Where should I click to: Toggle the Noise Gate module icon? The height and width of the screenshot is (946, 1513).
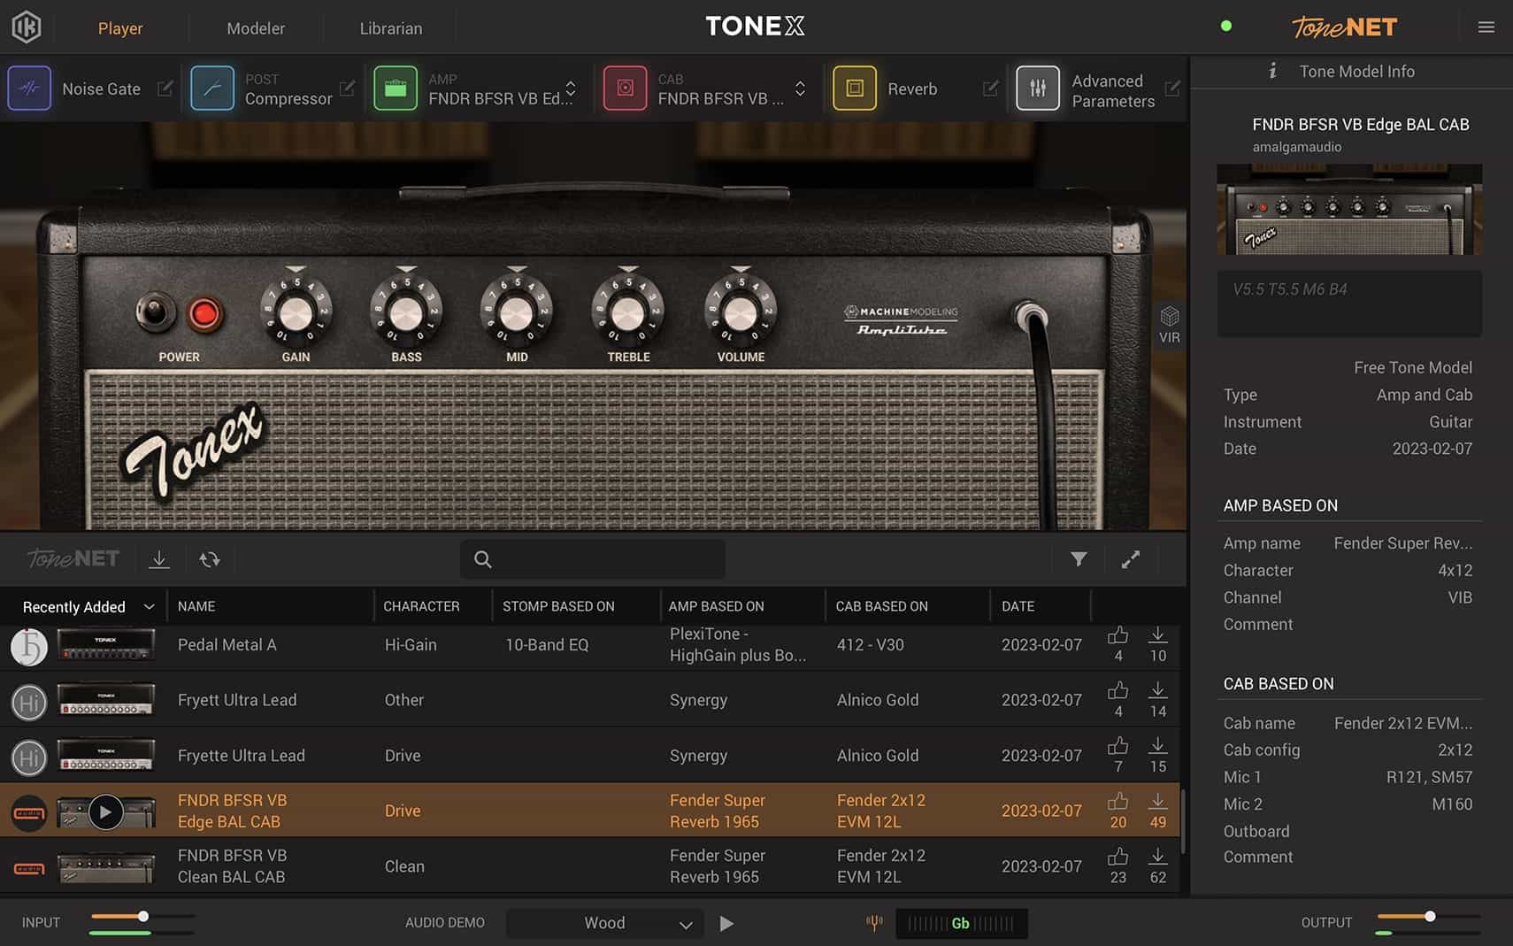point(29,88)
